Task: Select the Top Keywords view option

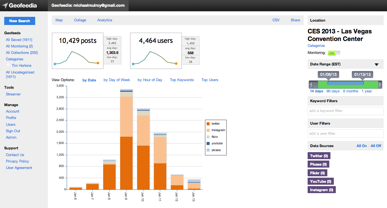Action: 182,80
